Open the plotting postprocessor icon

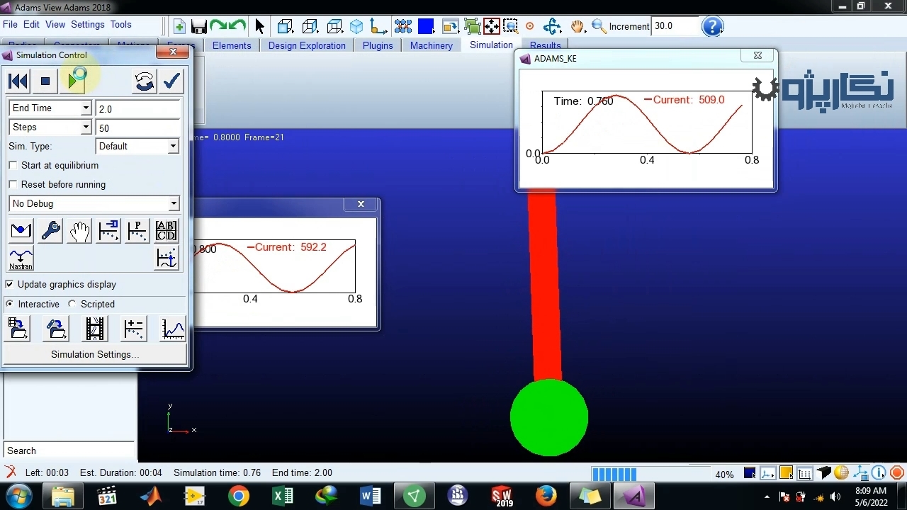(x=173, y=329)
